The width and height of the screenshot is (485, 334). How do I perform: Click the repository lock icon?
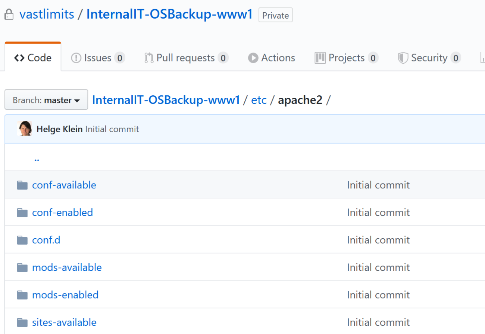coord(9,14)
